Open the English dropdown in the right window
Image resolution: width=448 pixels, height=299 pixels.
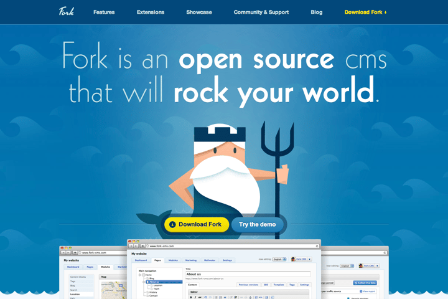pos(347,266)
